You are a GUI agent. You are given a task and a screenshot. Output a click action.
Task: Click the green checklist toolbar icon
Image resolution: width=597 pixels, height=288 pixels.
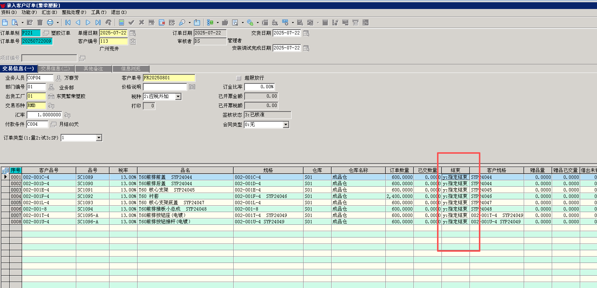[x=210, y=22]
